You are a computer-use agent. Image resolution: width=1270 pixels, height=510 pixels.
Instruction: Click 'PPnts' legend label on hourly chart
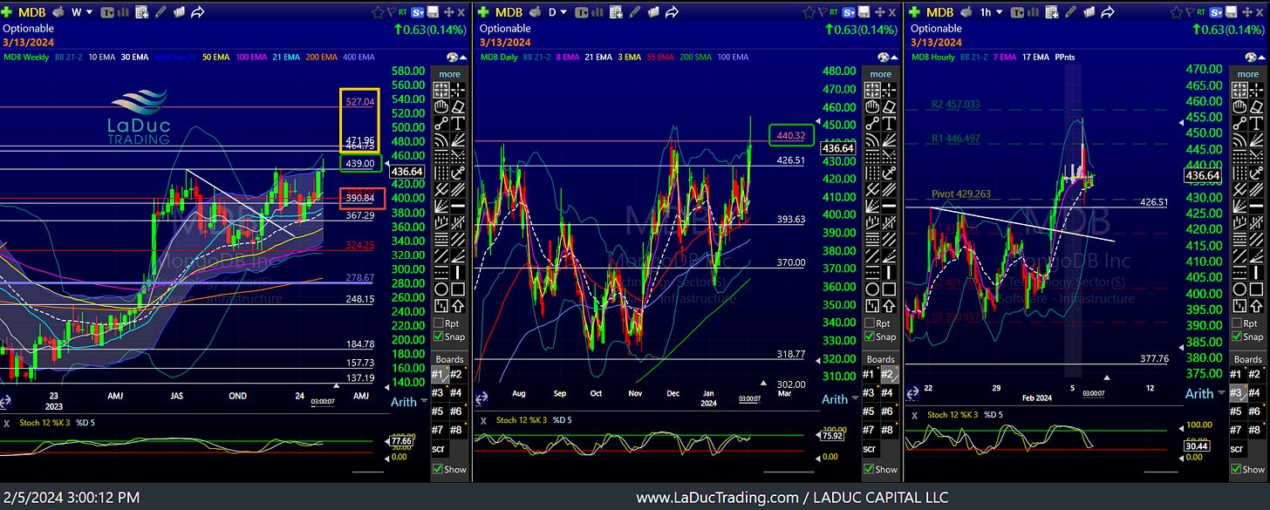click(x=1065, y=58)
